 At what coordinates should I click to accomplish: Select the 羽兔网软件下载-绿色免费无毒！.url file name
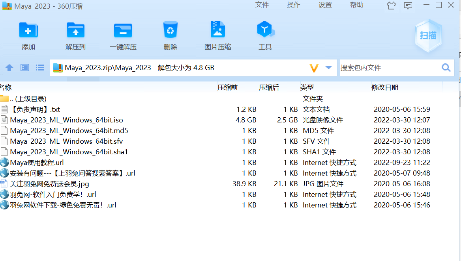[63, 205]
